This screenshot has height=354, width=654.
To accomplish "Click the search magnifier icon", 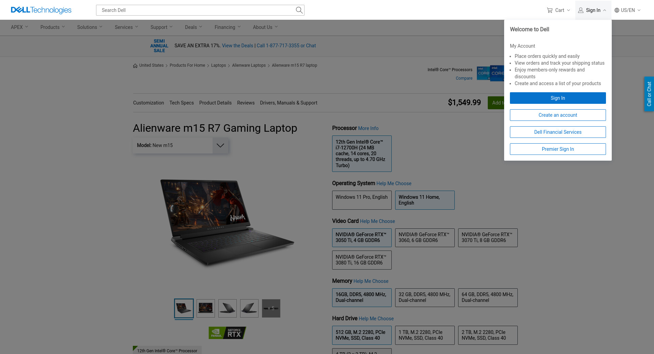I will coord(299,10).
